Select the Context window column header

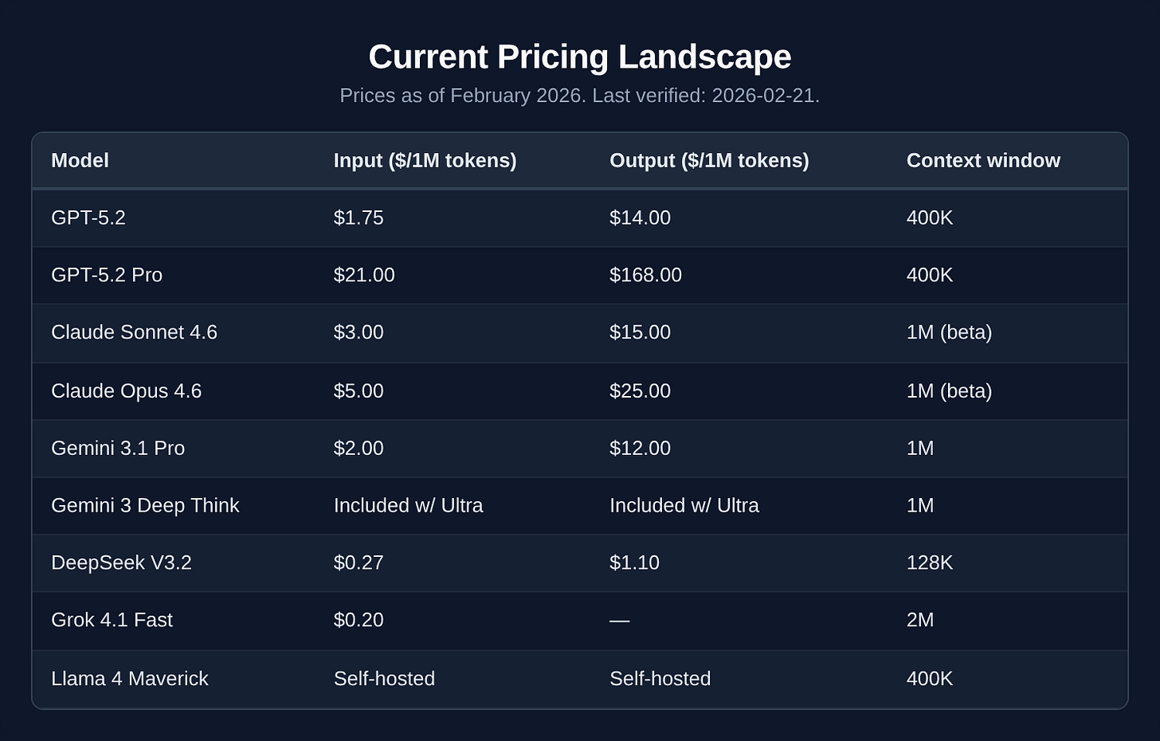pyautogui.click(x=983, y=160)
